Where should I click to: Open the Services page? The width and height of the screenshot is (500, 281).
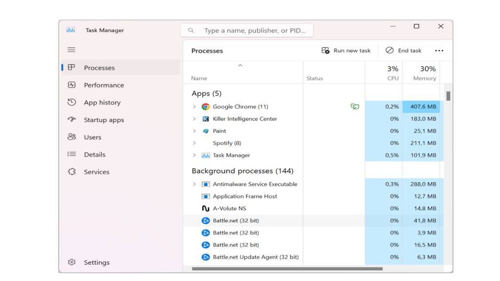click(x=96, y=172)
